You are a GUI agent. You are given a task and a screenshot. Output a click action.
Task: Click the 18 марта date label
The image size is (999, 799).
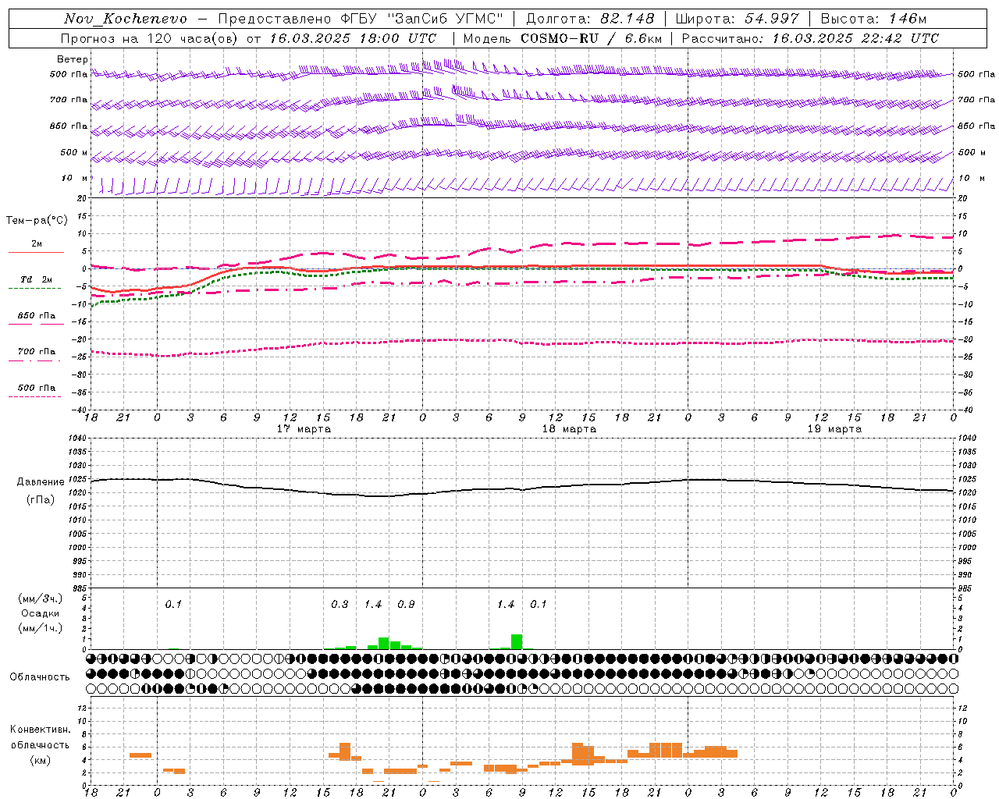[x=569, y=429]
